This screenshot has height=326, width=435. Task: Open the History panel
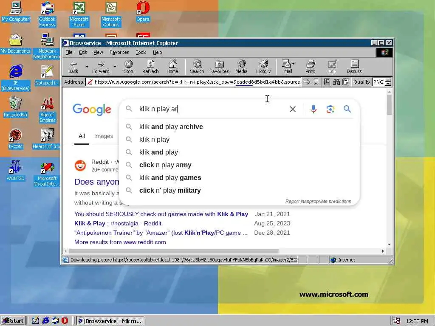(x=263, y=67)
